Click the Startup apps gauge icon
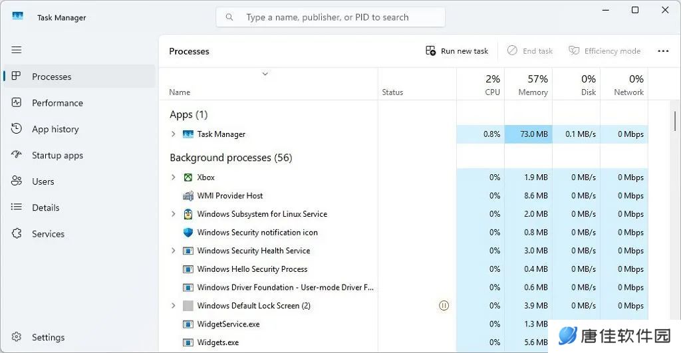This screenshot has width=681, height=353. tap(17, 155)
